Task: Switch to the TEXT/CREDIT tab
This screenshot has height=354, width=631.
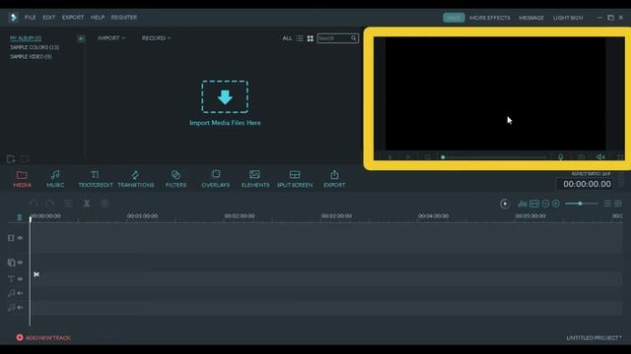Action: pyautogui.click(x=96, y=179)
